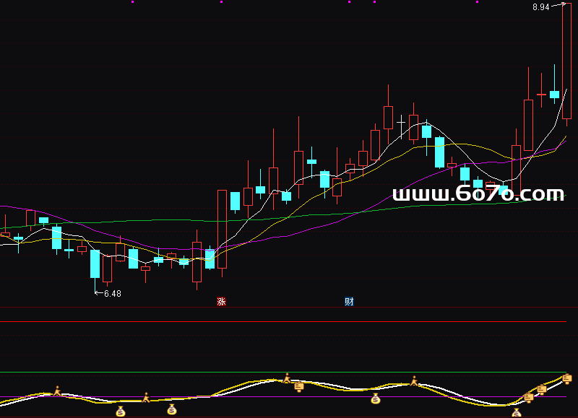
Task: Select the tall red candle at far right
Action: [566, 61]
